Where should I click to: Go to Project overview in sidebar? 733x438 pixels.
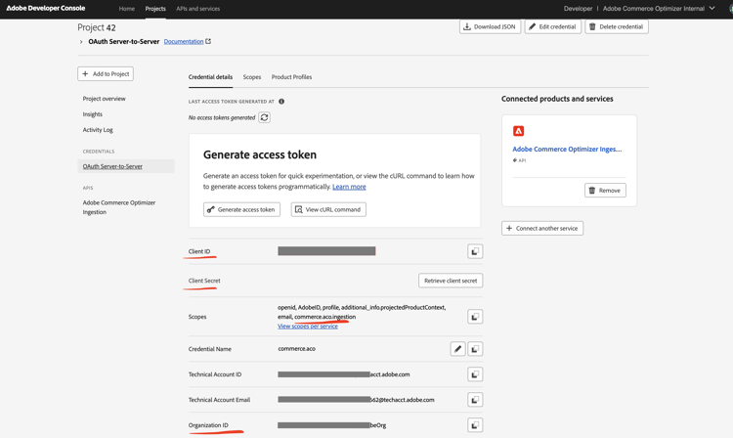(x=105, y=99)
